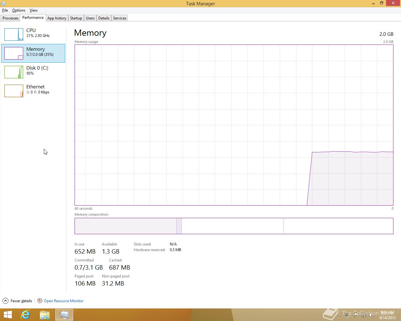401x321 pixels.
Task: Click the network tray icon
Action: [364, 315]
